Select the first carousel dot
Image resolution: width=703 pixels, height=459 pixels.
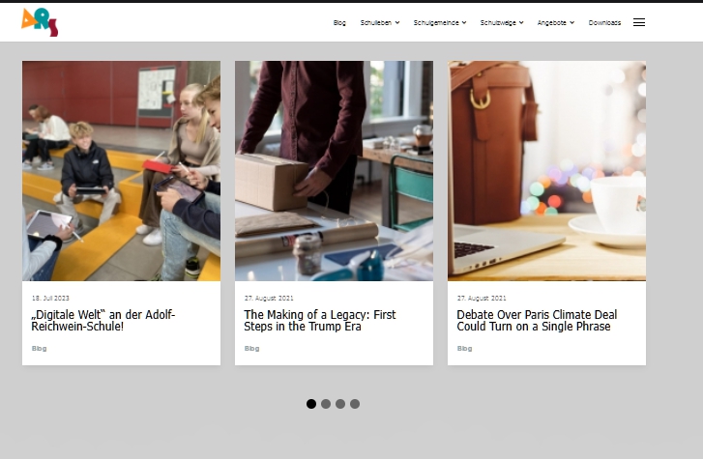311,404
